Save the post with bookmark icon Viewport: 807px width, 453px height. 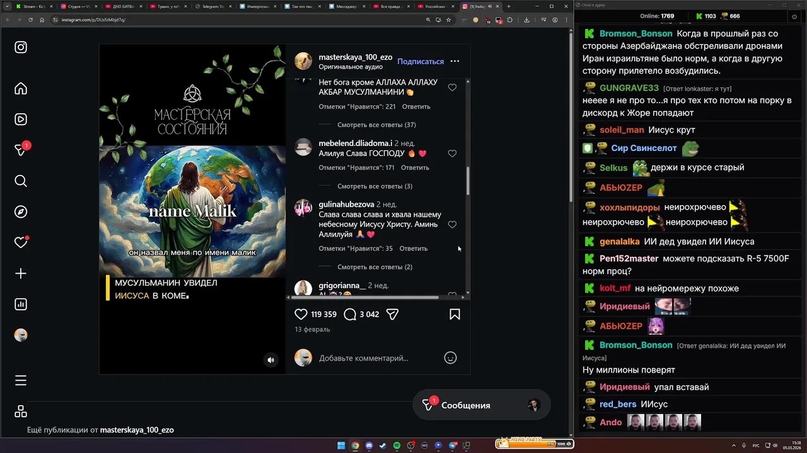coord(455,314)
